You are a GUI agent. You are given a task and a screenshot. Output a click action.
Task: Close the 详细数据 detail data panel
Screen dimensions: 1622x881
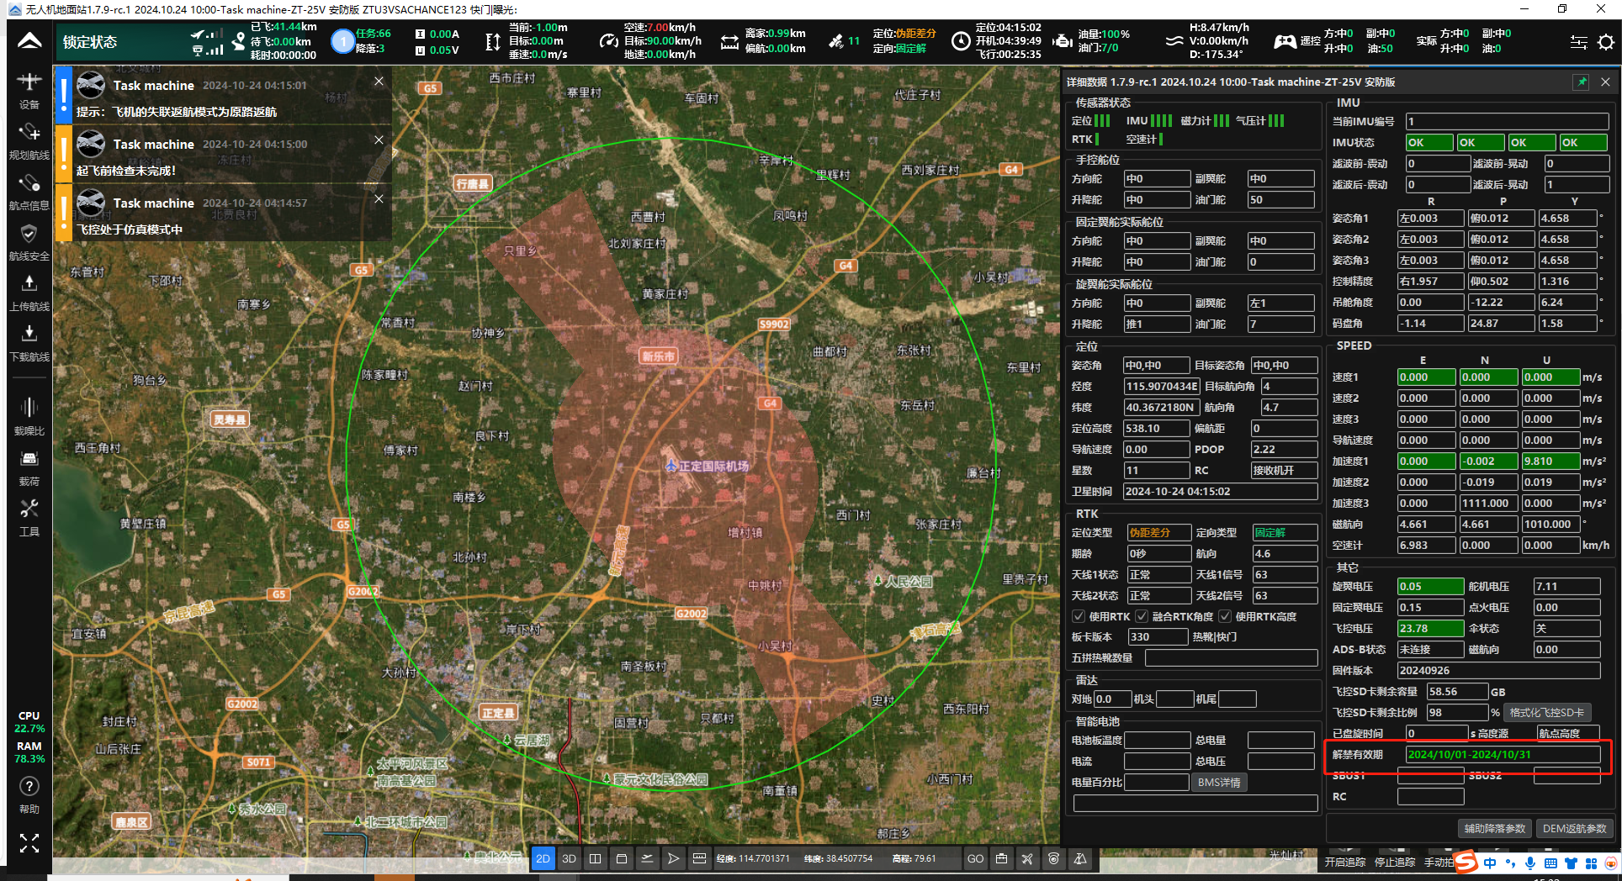pyautogui.click(x=1605, y=82)
